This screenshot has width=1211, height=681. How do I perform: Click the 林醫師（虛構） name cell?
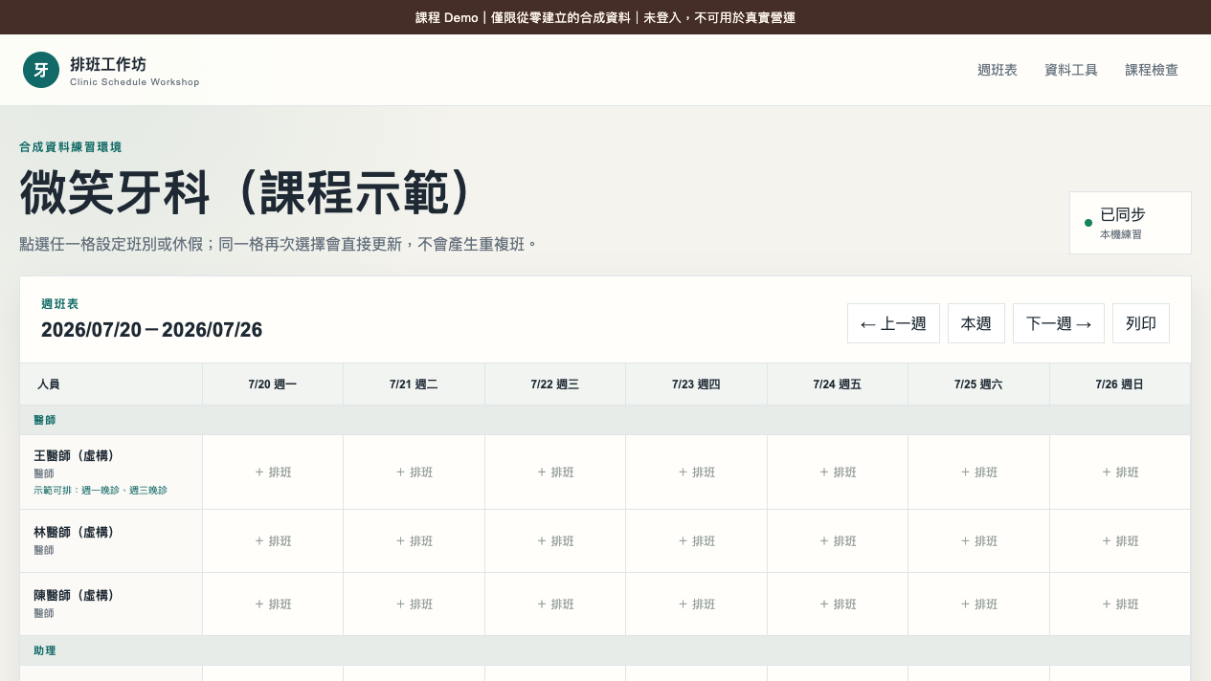point(111,541)
